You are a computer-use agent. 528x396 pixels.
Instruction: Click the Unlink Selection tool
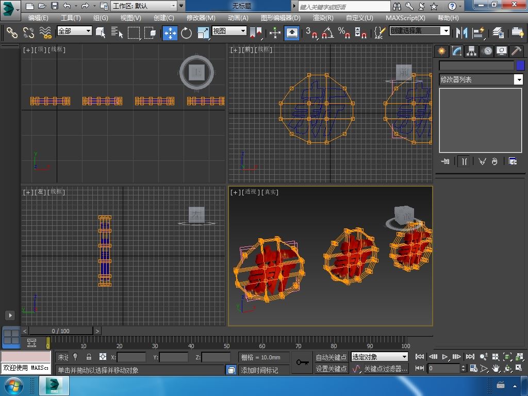[29, 32]
